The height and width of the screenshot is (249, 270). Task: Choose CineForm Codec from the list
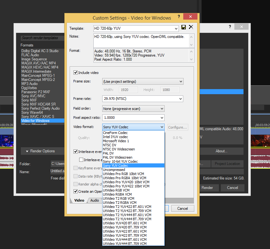point(133,133)
